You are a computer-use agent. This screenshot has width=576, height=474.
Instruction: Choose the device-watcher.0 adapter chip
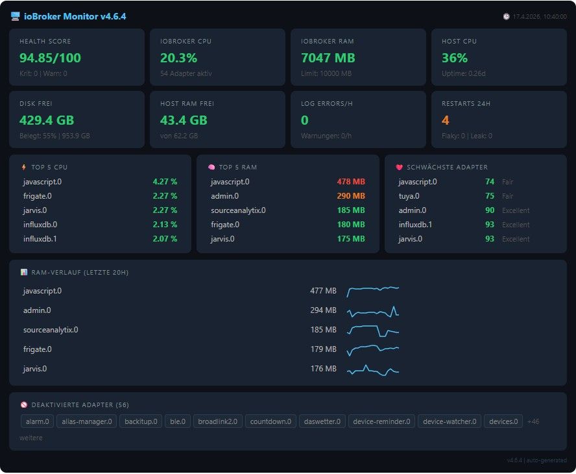(449, 421)
